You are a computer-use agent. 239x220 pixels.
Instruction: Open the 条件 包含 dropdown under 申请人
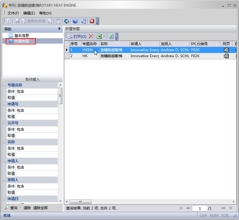pos(37,168)
